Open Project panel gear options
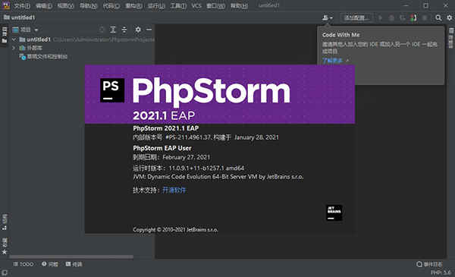 138,30
